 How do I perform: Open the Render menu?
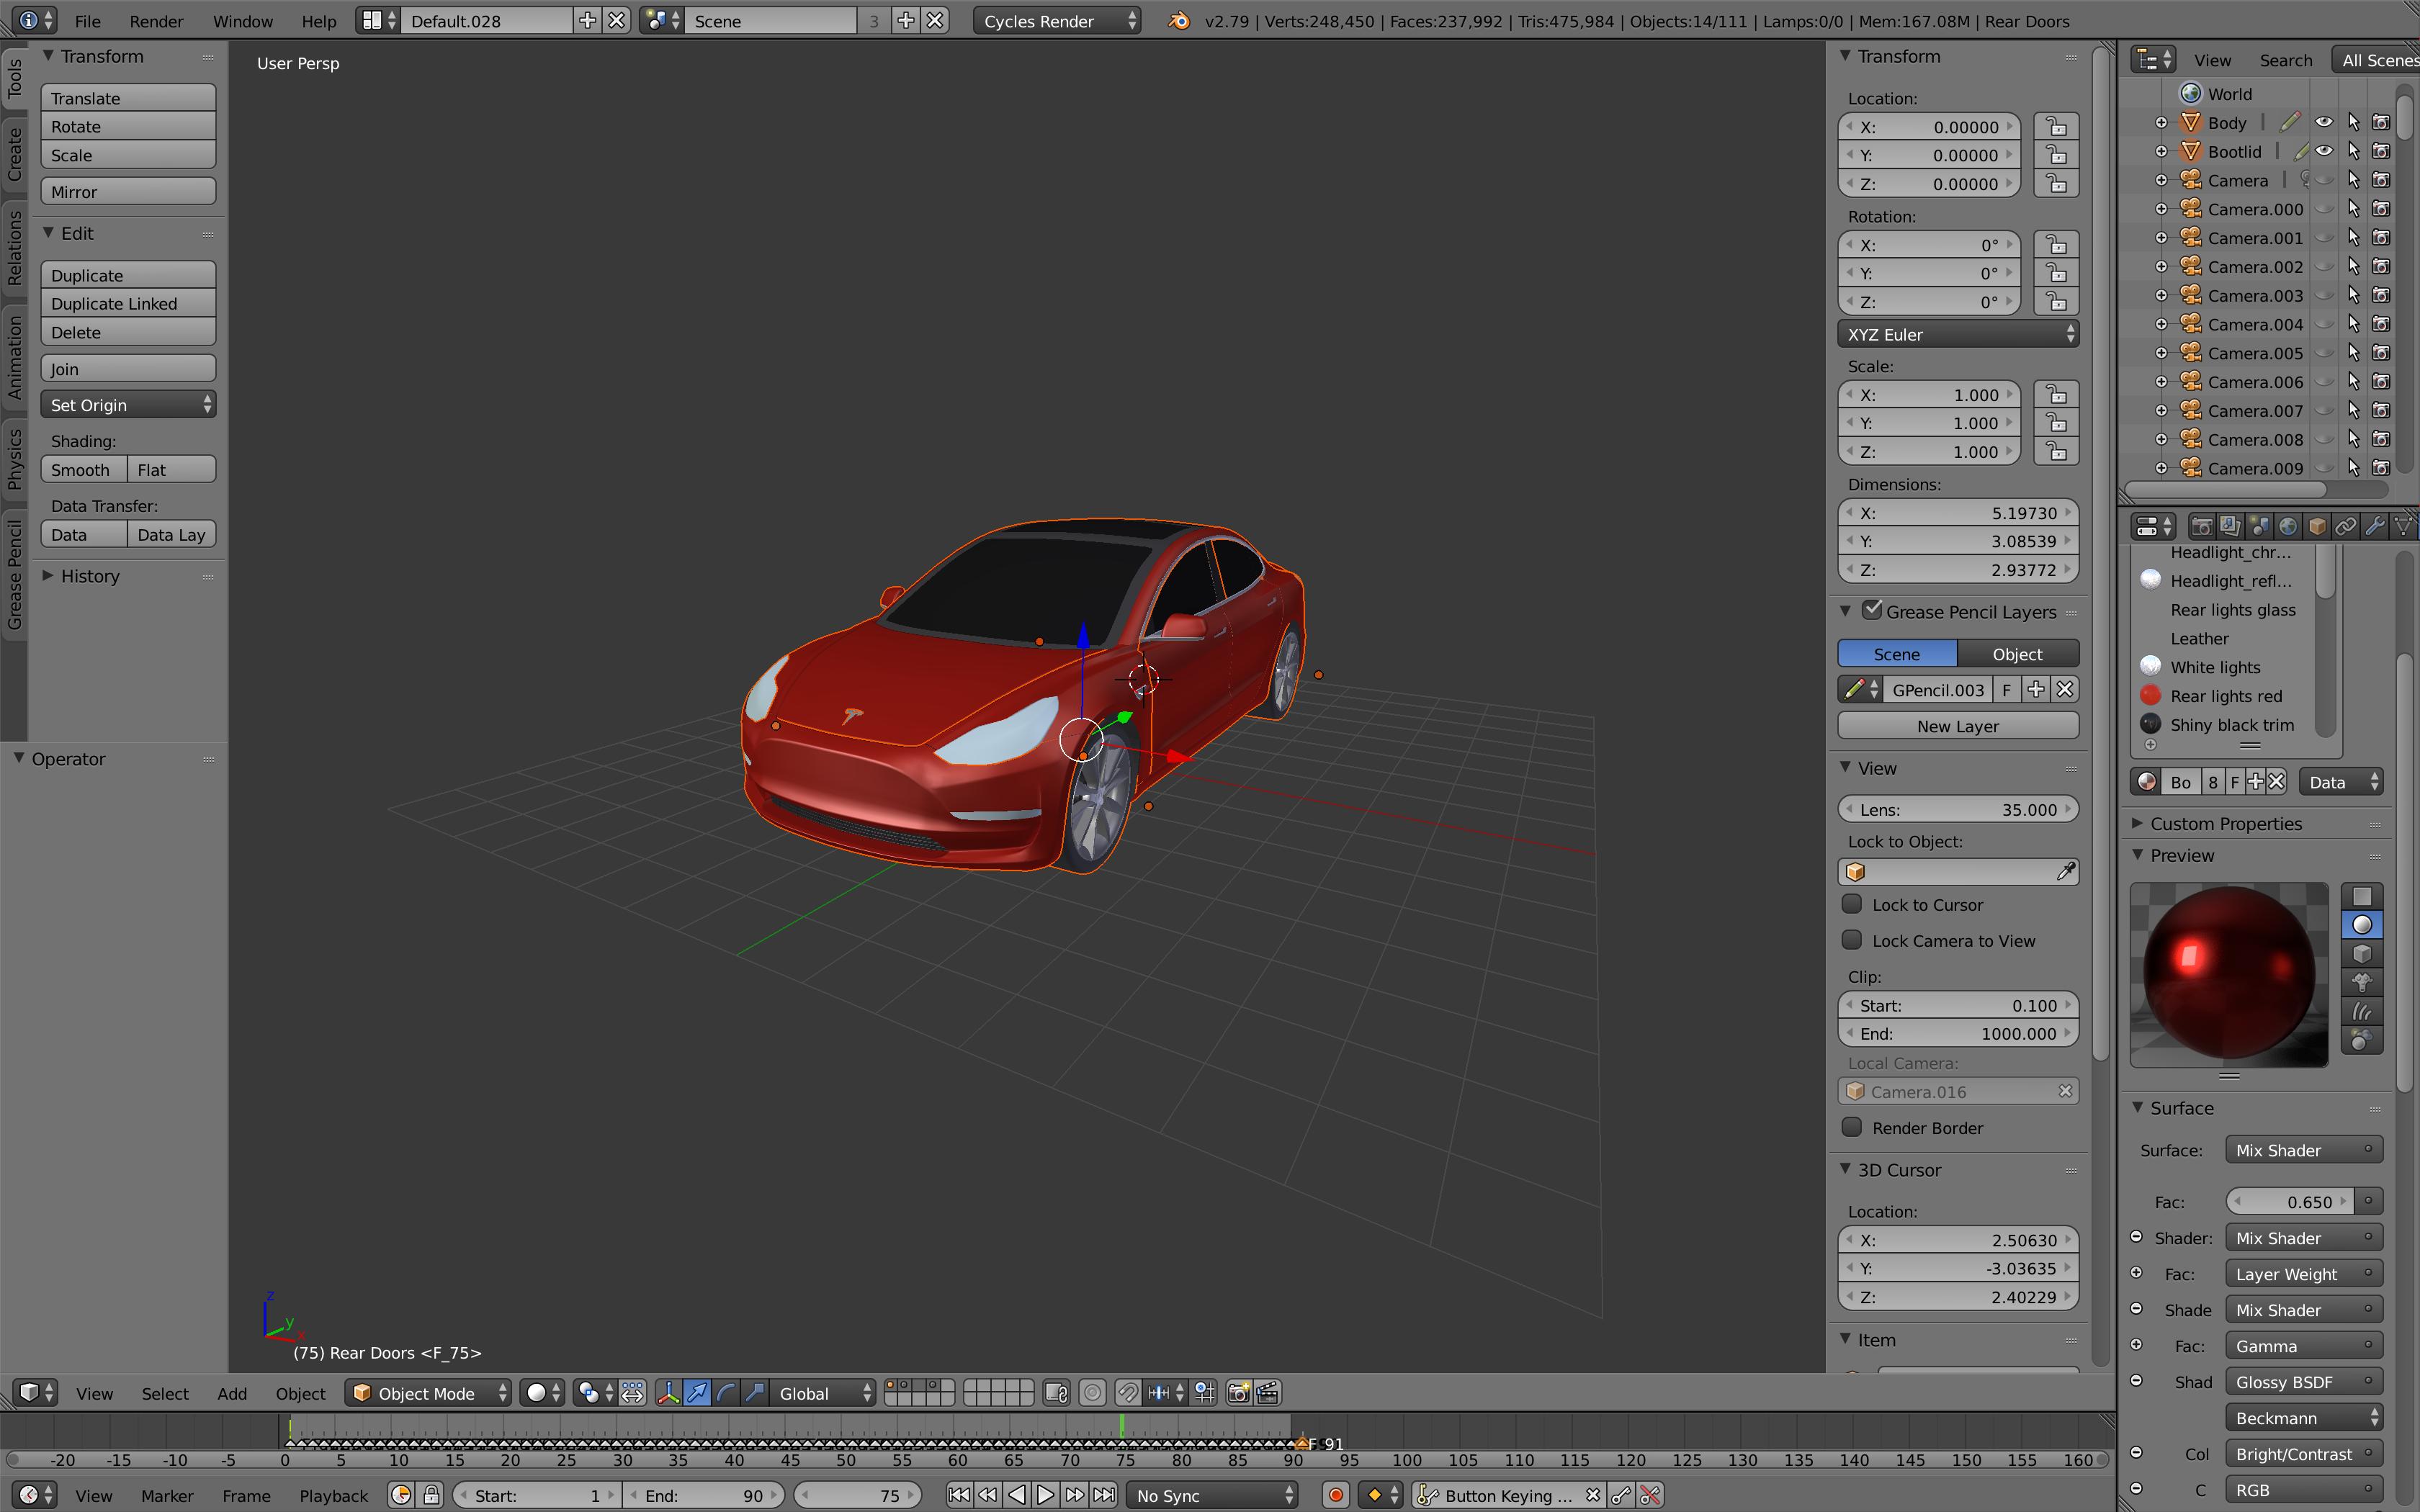point(156,21)
